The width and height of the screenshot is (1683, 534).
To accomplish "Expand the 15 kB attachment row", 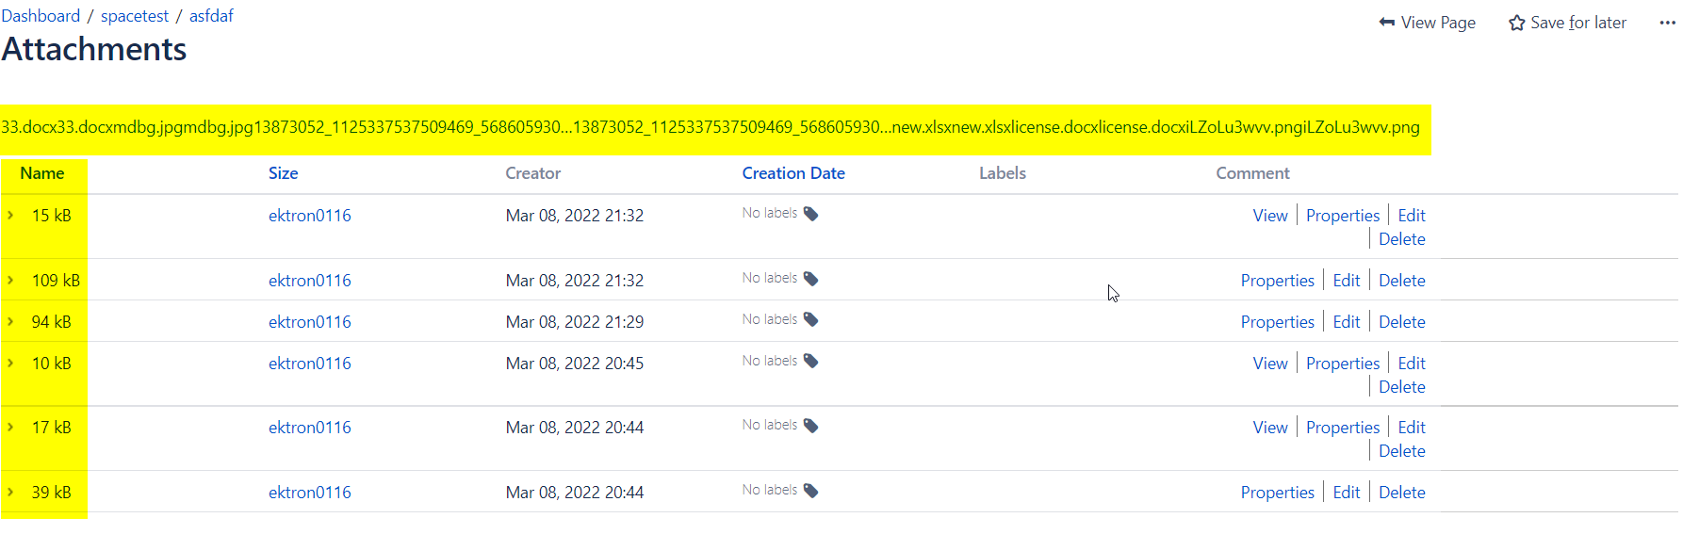I will [10, 216].
